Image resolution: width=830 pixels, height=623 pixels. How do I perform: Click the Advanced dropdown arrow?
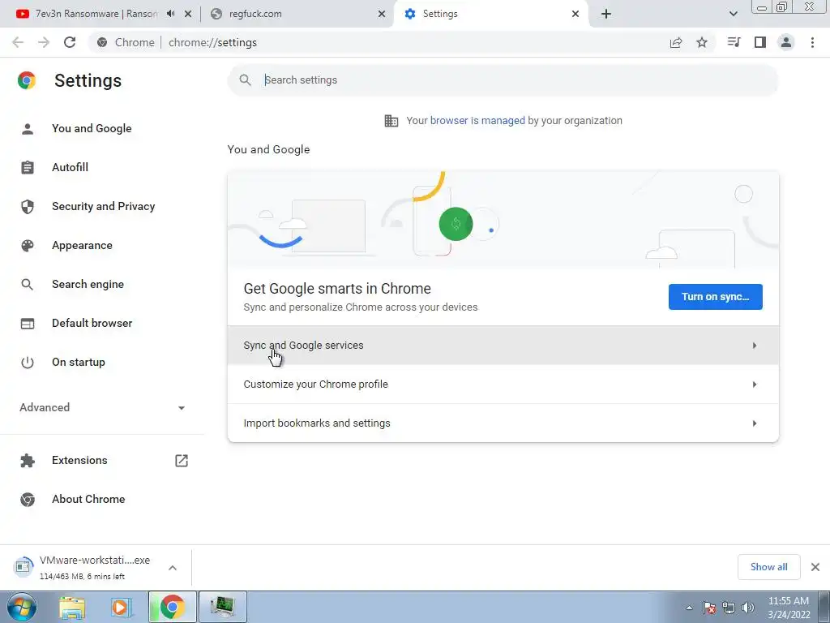182,408
